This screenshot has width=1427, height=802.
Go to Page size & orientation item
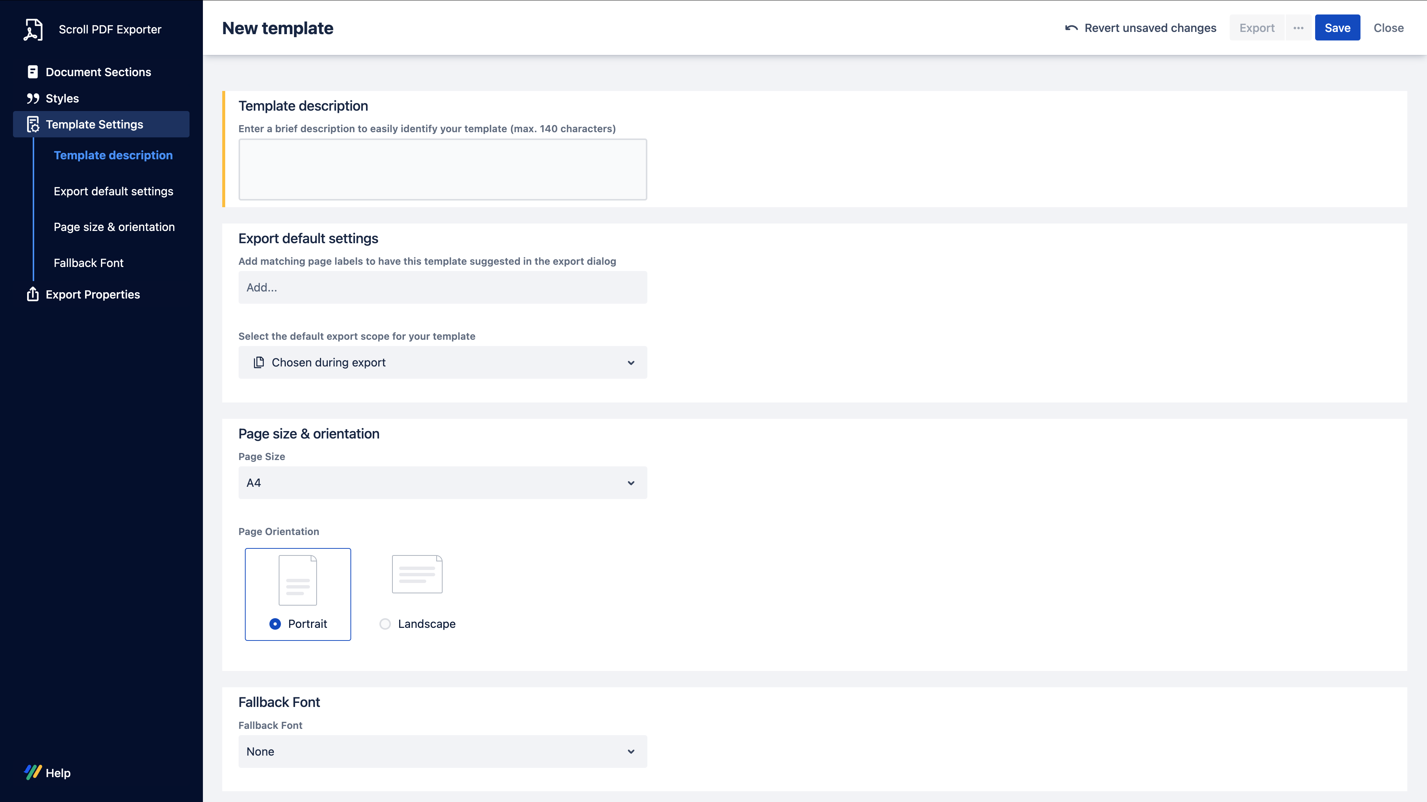tap(114, 227)
